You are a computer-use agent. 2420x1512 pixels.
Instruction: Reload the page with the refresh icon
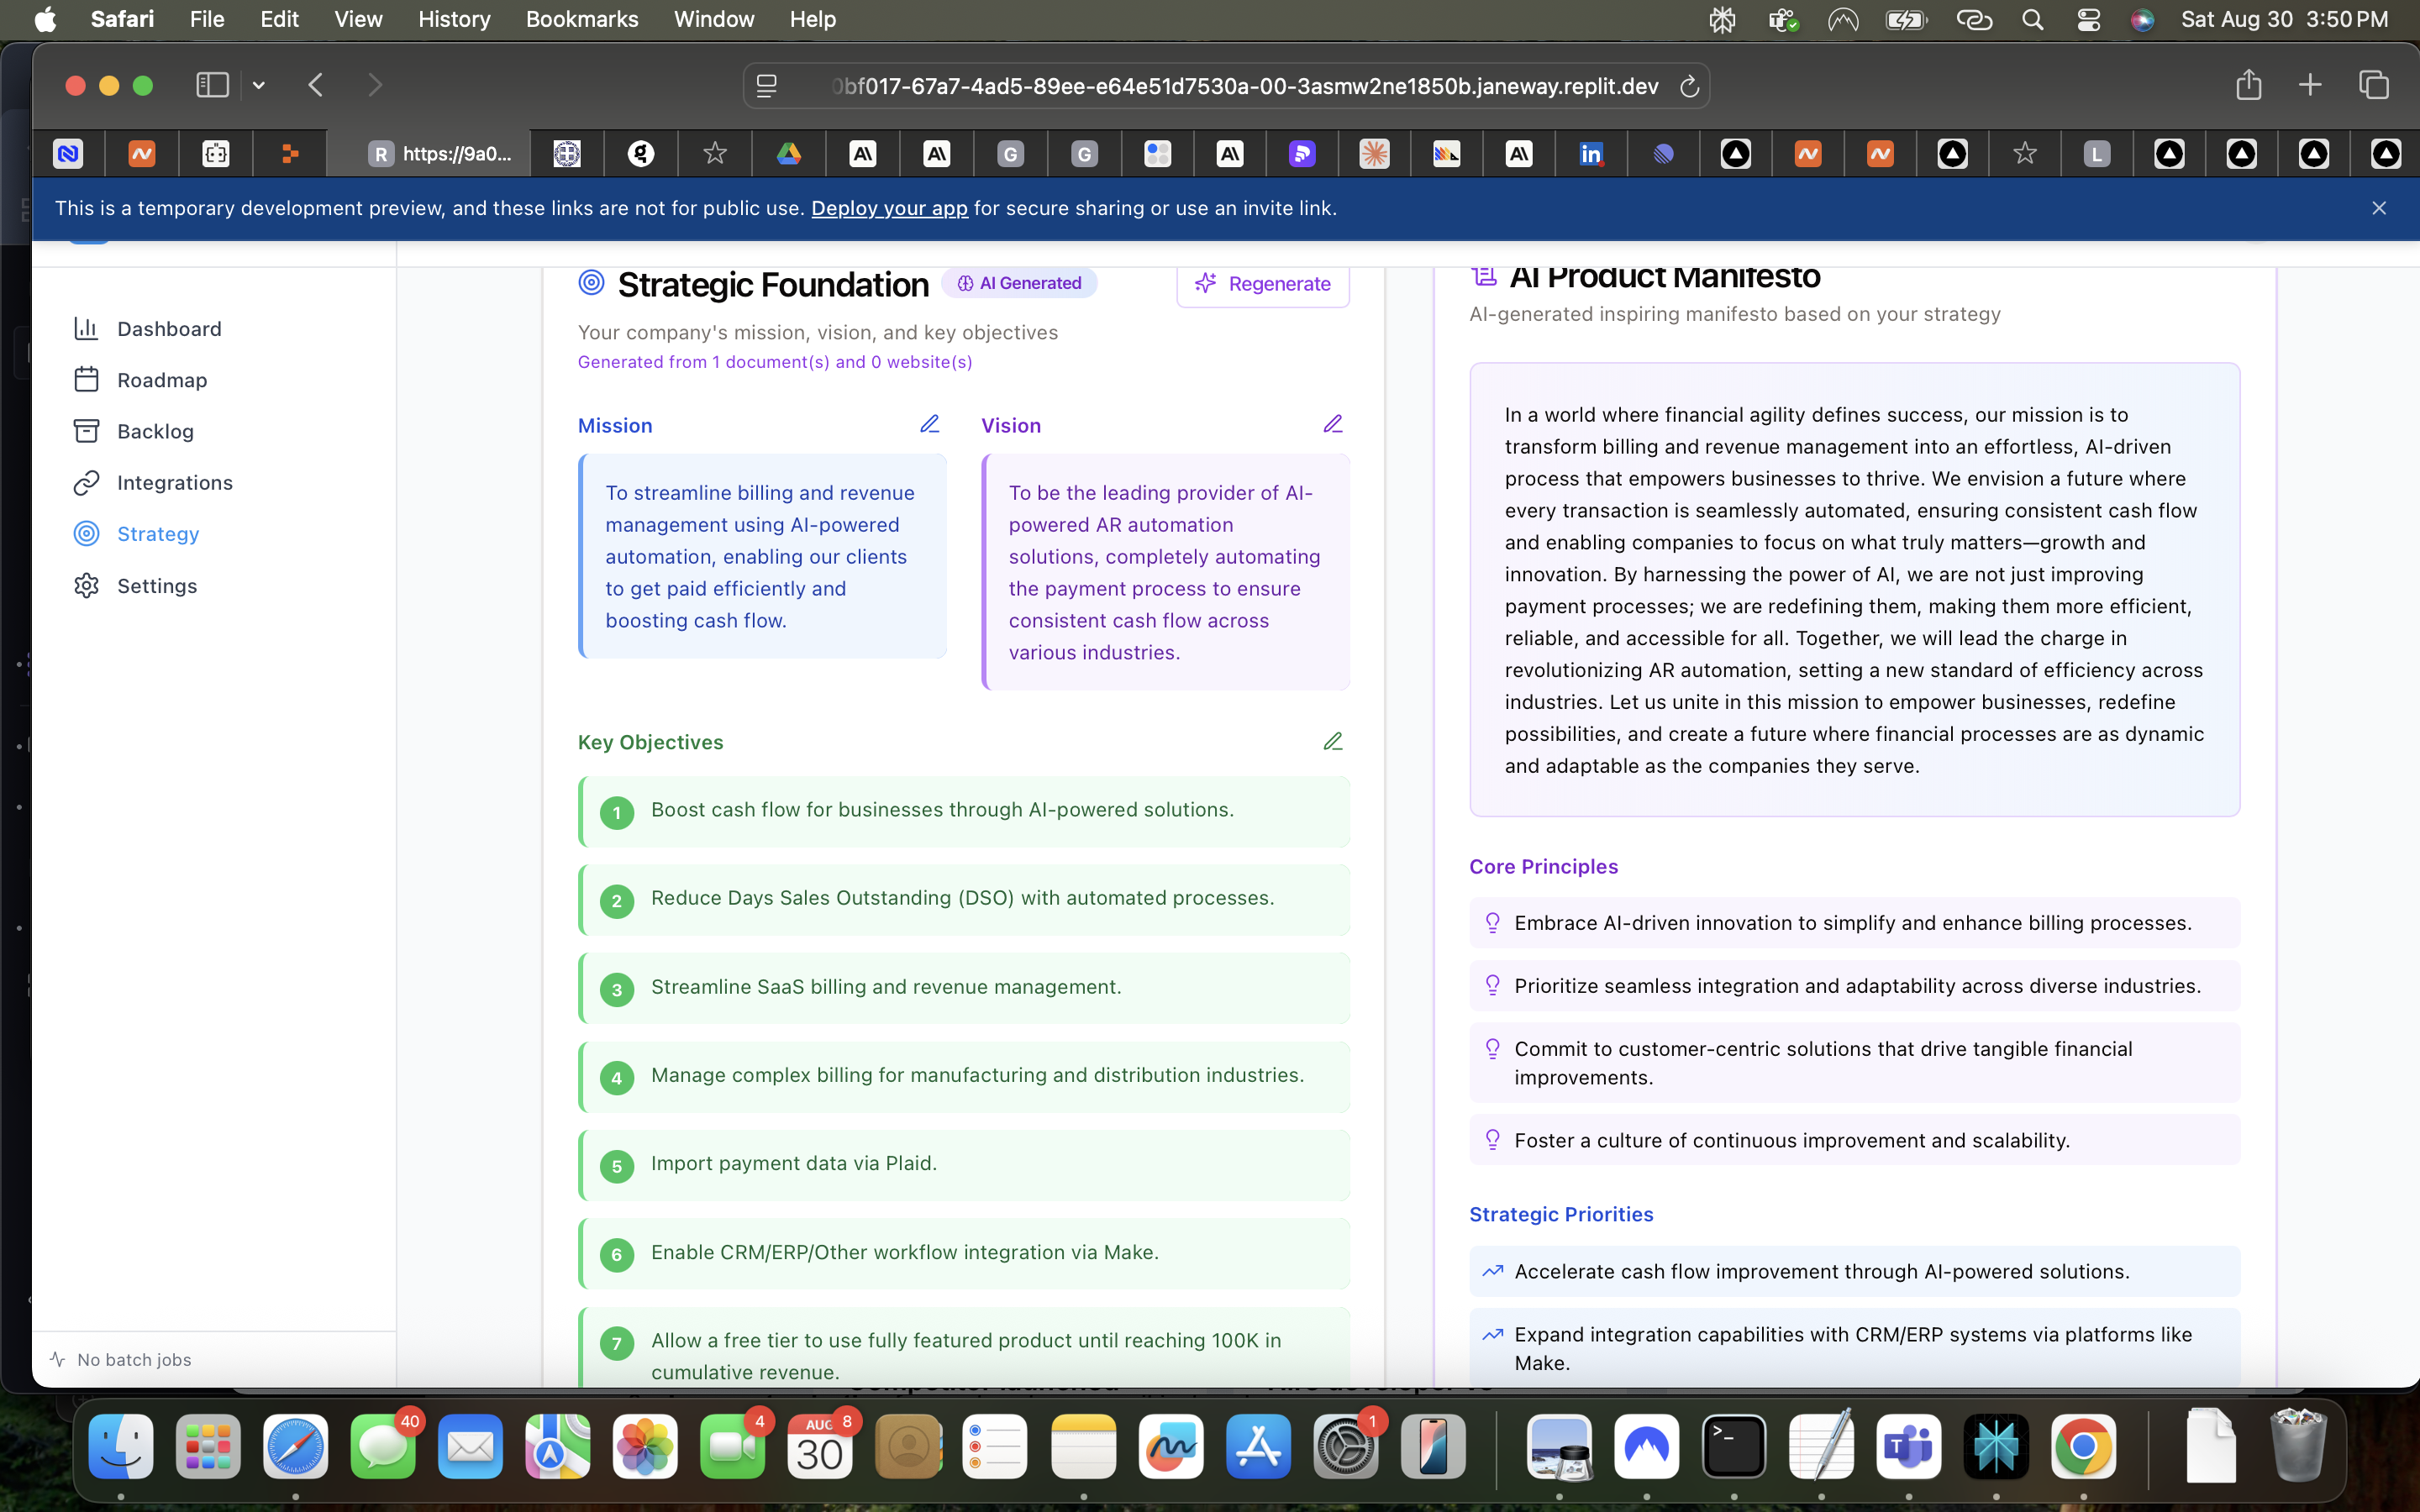click(x=1690, y=86)
